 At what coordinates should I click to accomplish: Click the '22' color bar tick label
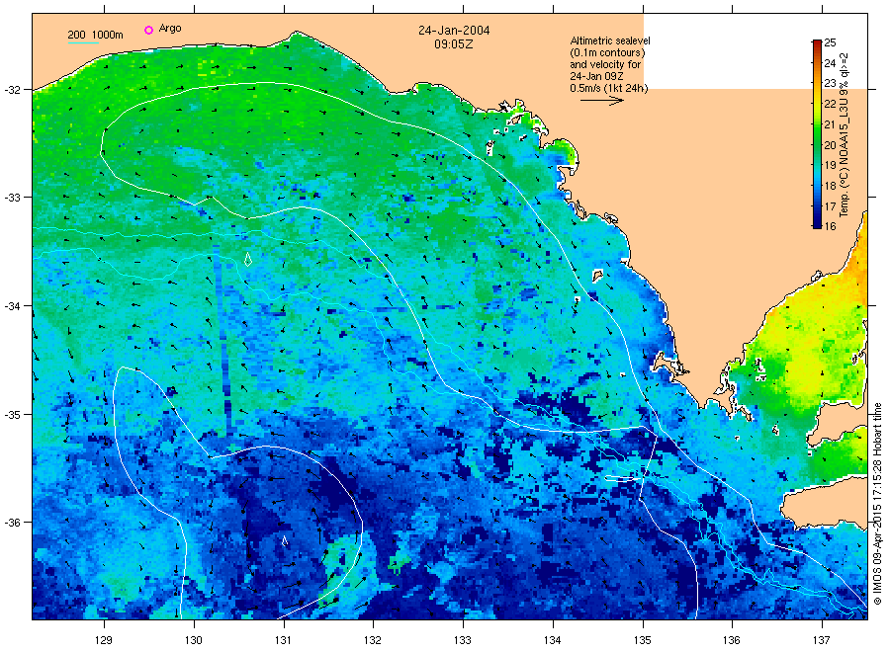click(830, 104)
